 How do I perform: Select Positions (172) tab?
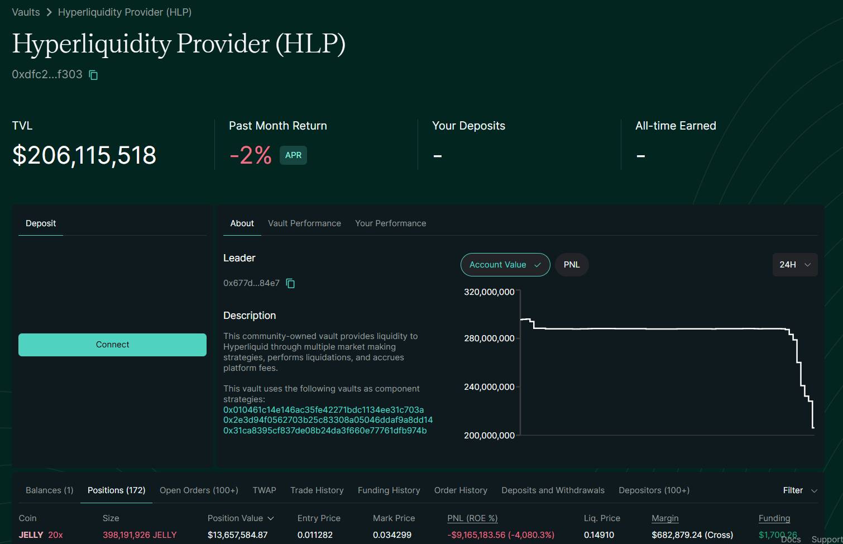(116, 490)
